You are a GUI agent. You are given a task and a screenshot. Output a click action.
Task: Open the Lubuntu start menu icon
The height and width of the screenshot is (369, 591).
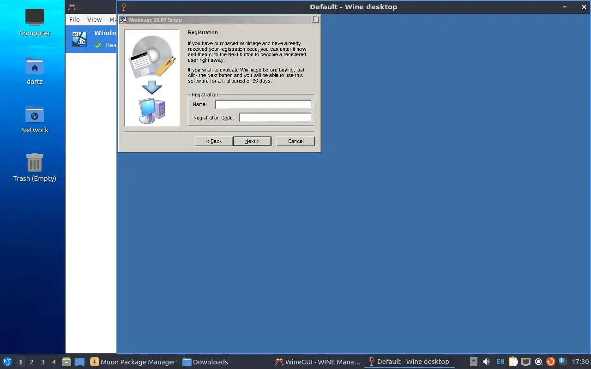coord(7,362)
